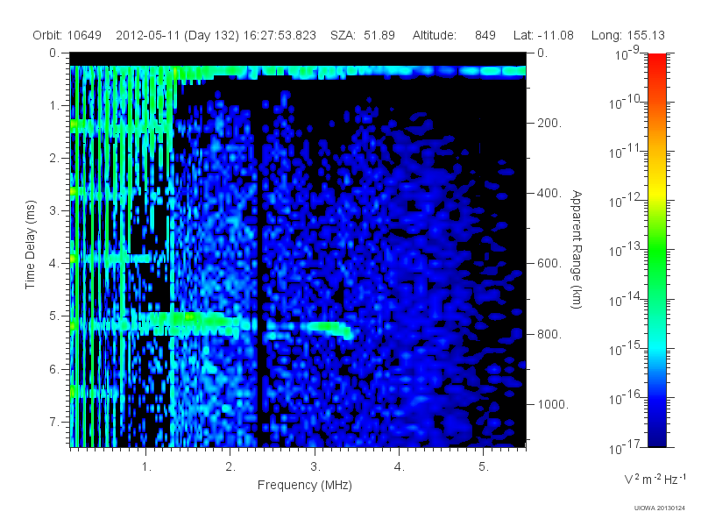Click the 10^-14 colorbar tick label
The image size is (701, 526).
coord(625,300)
